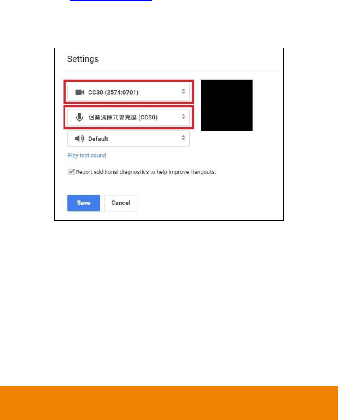Click the microphone icon in the audio input row
The width and height of the screenshot is (338, 420).
pos(79,117)
